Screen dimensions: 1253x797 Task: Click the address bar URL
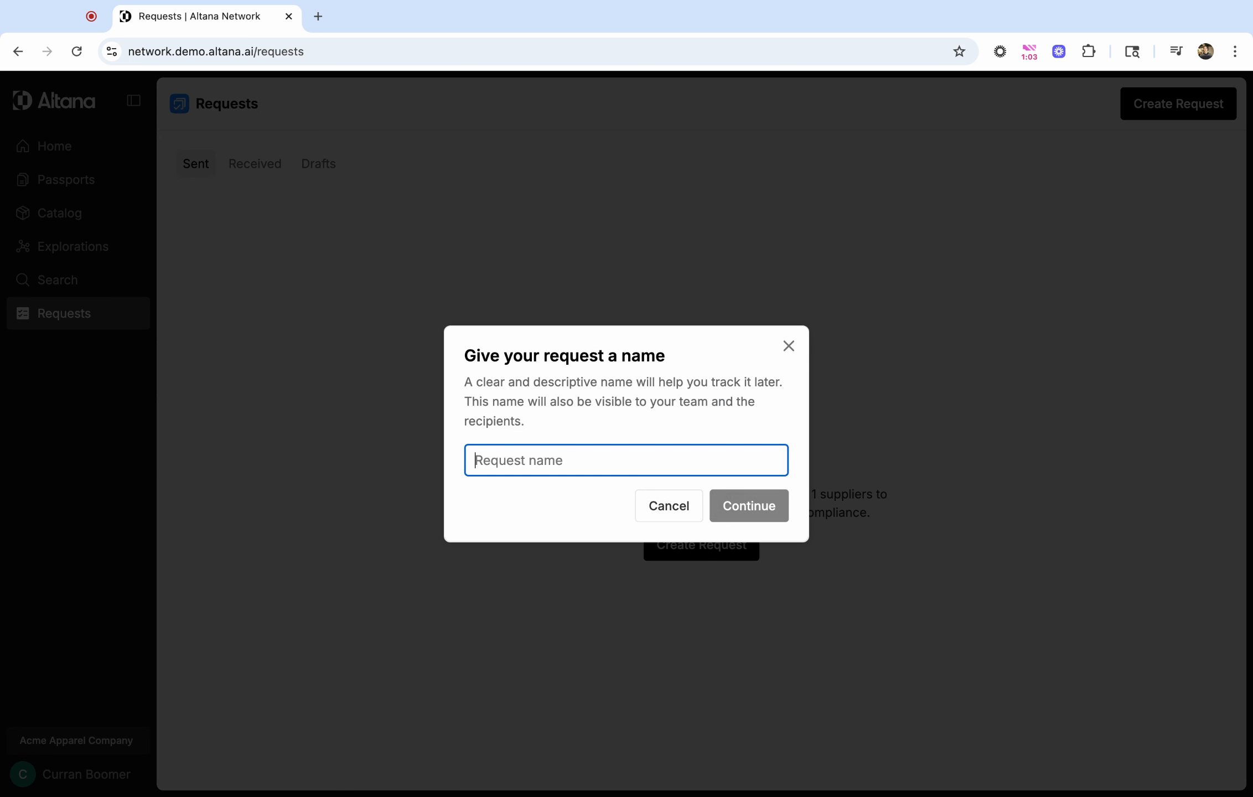tap(215, 51)
